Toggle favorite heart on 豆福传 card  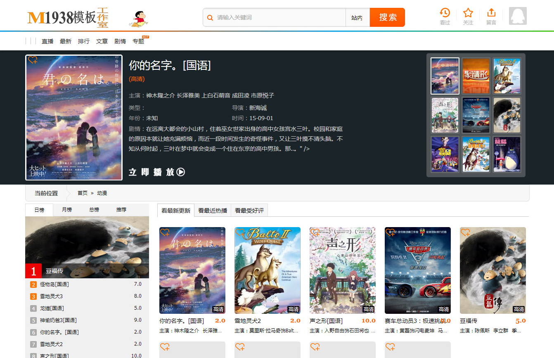point(465,232)
